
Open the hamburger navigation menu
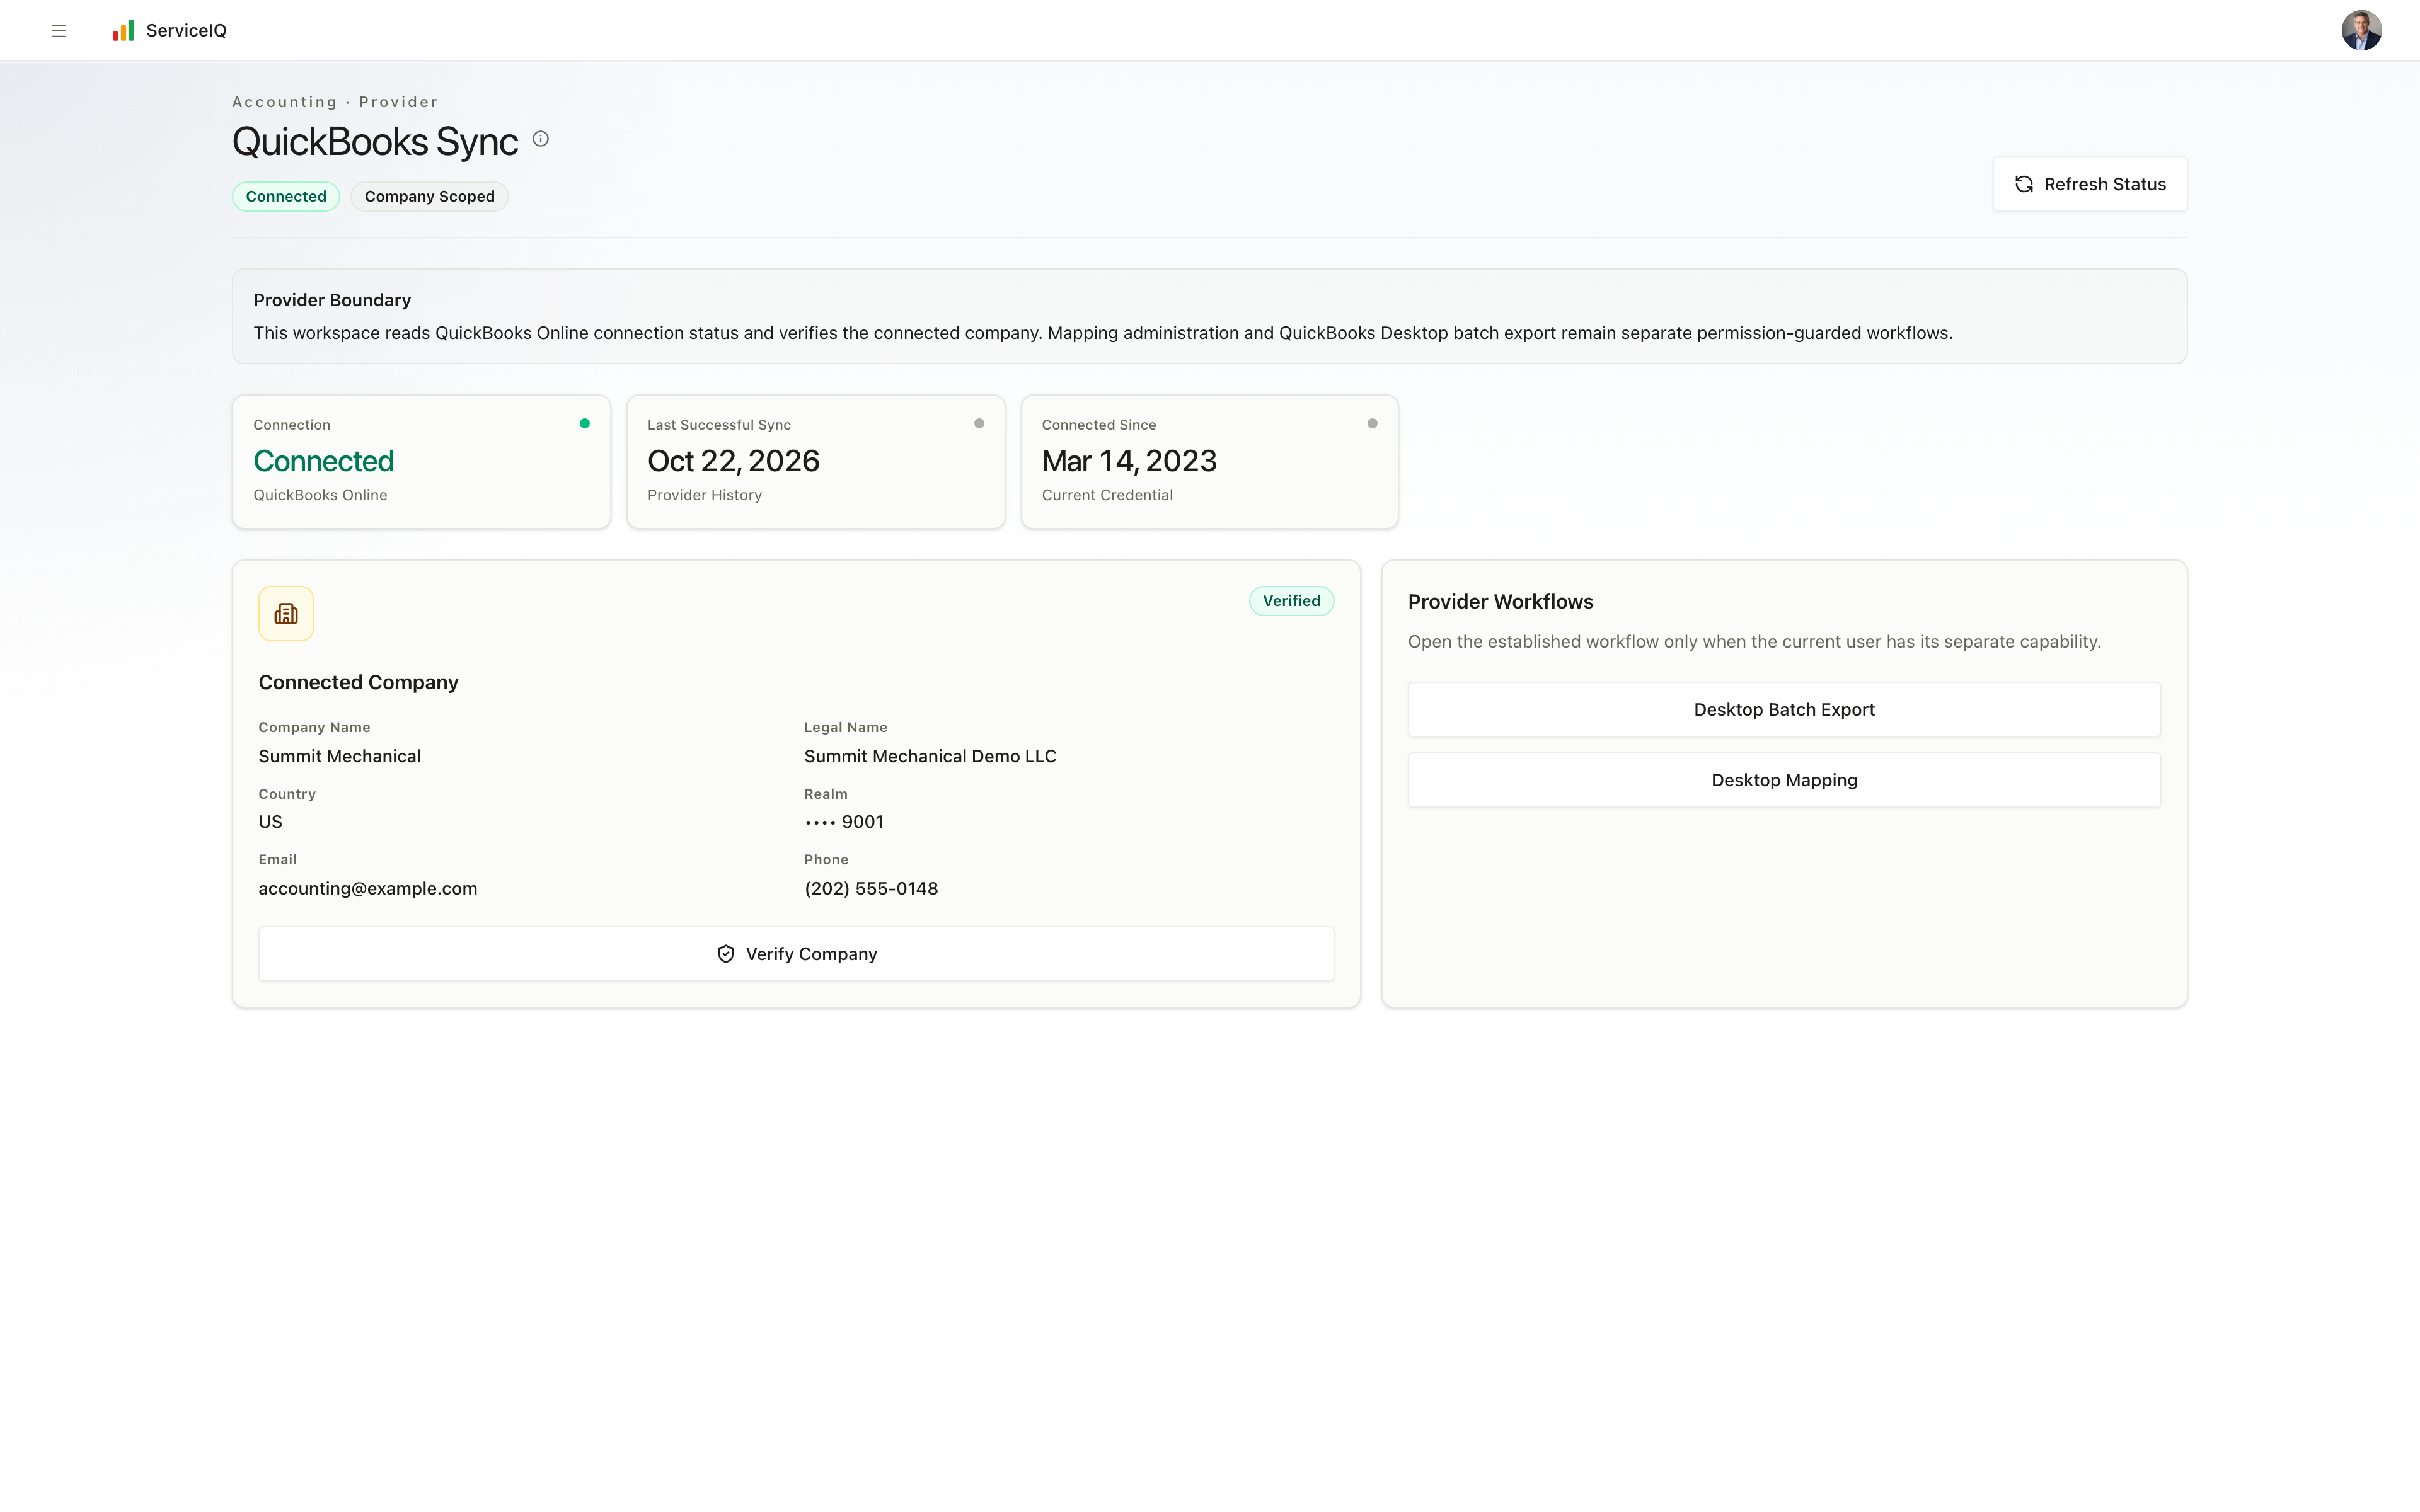coord(58,31)
